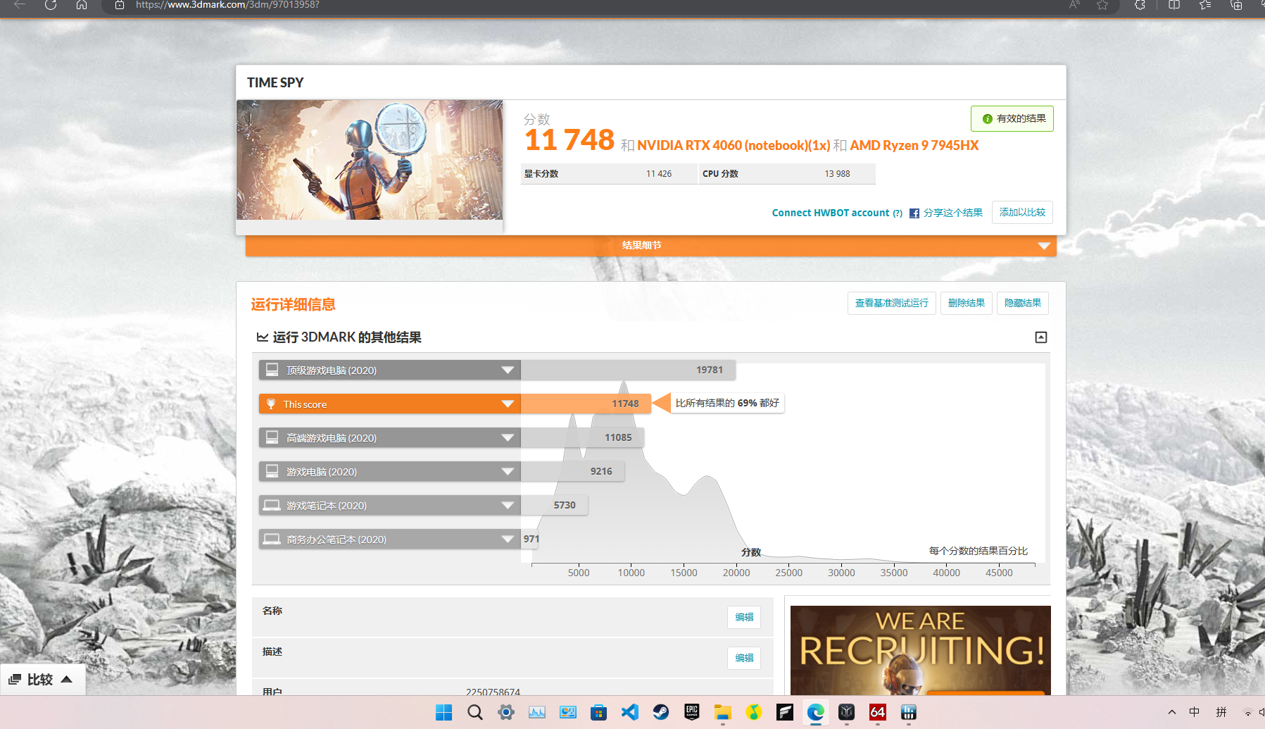Collapse the 运行 3DMARK 的其他结果 section
Viewport: 1265px width, 729px height.
[1041, 337]
